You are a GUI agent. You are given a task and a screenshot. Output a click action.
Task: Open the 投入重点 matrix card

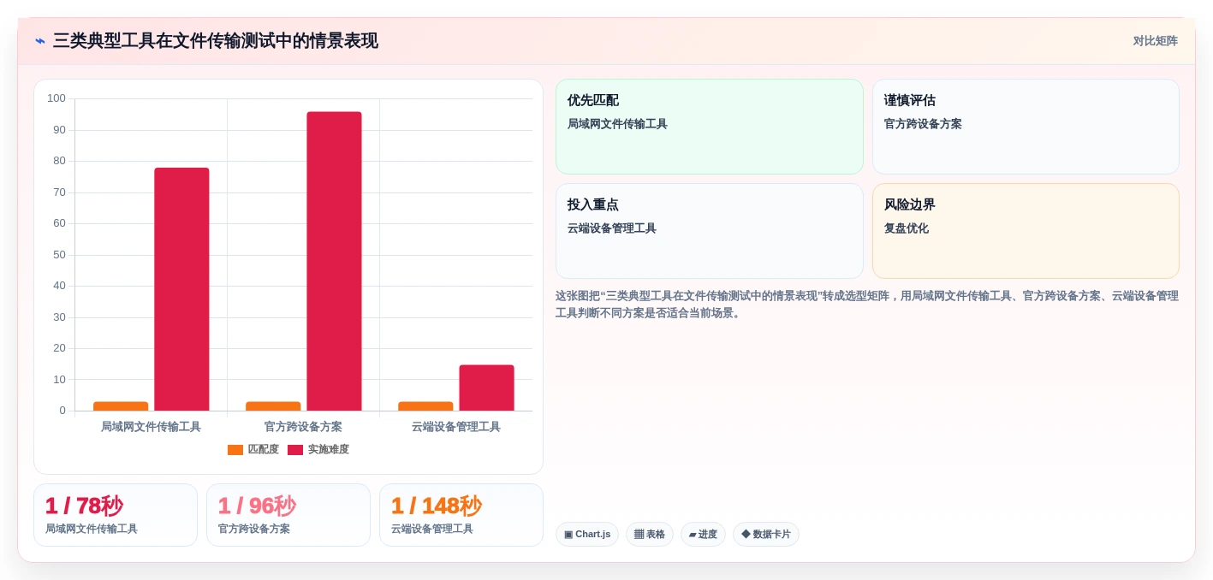point(710,231)
